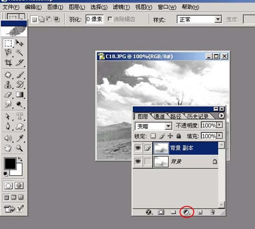Toggle 消除锯齿 anti-alias checkbox
255x229 pixels.
(110, 19)
